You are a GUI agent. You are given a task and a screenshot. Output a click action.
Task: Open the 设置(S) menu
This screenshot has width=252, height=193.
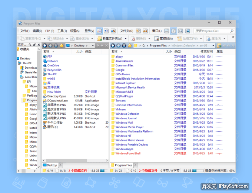pos(75,31)
